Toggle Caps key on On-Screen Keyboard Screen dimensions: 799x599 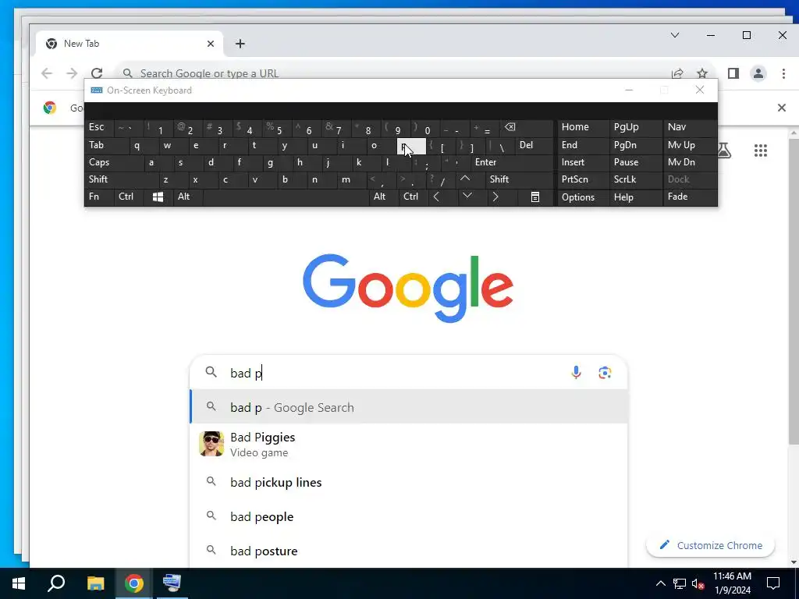pos(115,162)
